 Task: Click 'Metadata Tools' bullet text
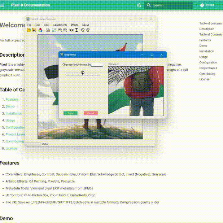[49, 188]
